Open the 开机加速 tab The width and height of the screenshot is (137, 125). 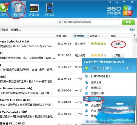[x=34, y=10]
